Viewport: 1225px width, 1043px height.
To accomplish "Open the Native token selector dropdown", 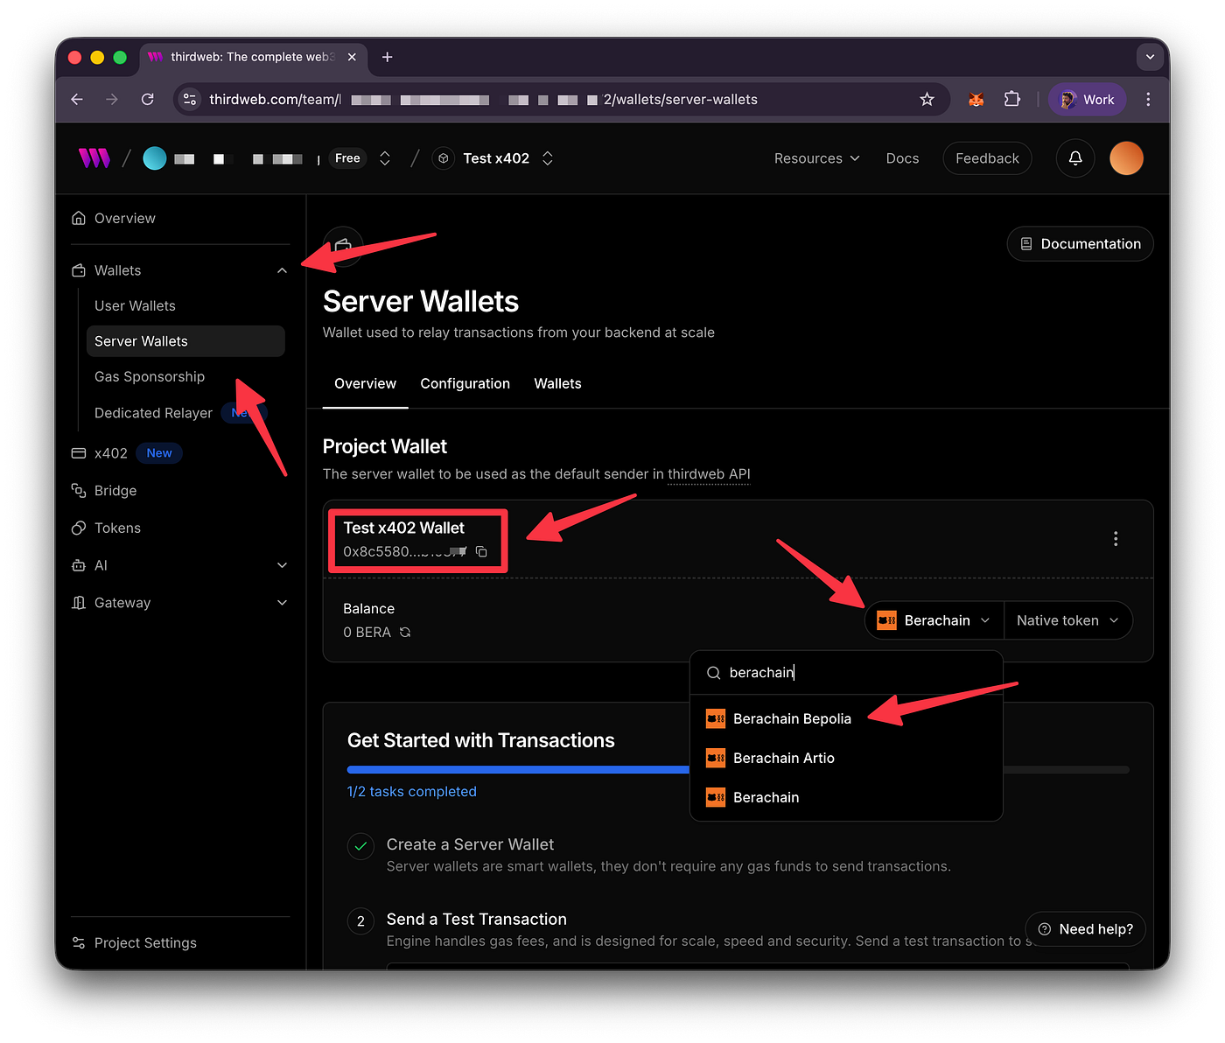I will 1068,620.
